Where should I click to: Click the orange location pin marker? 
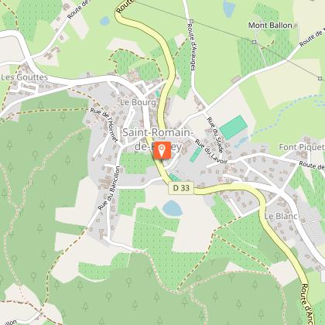[162, 150]
